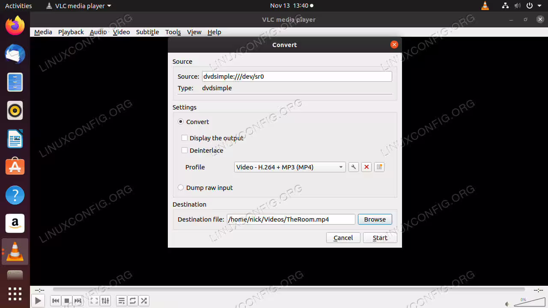Click the Play button in VLC controls

(x=38, y=301)
